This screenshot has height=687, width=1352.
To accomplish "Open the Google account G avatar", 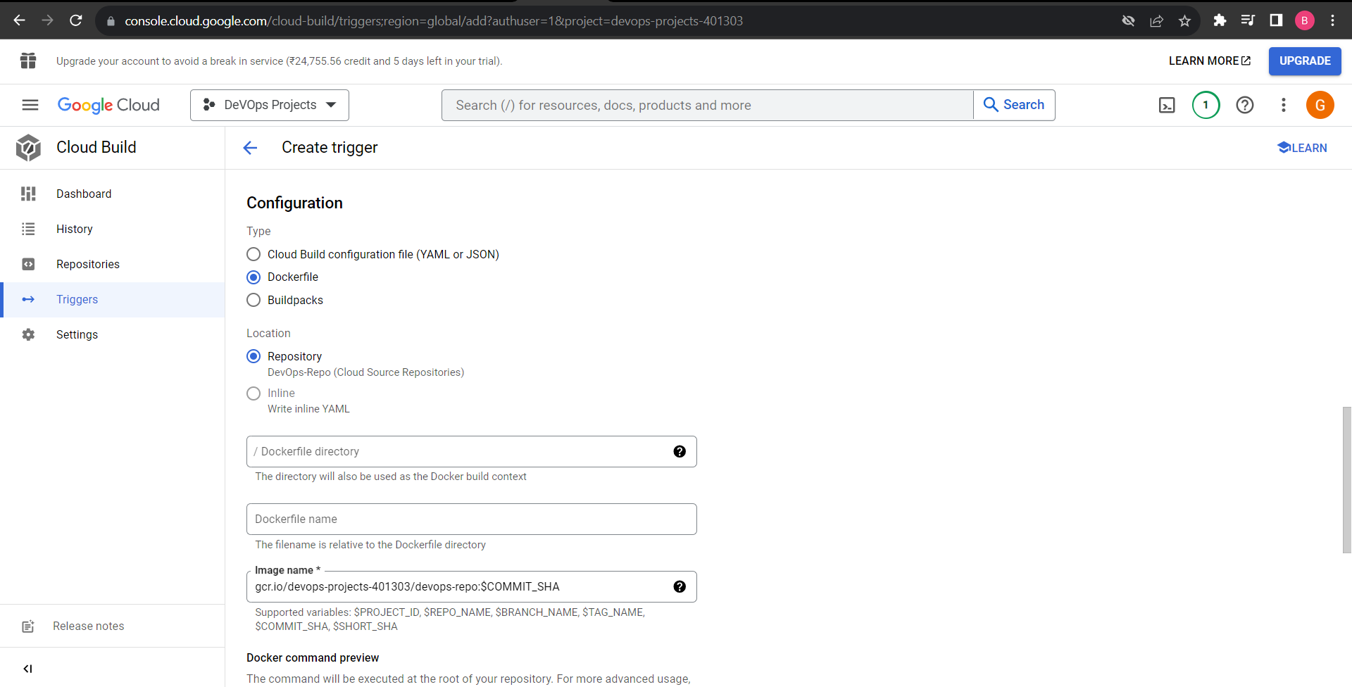I will pyautogui.click(x=1320, y=105).
